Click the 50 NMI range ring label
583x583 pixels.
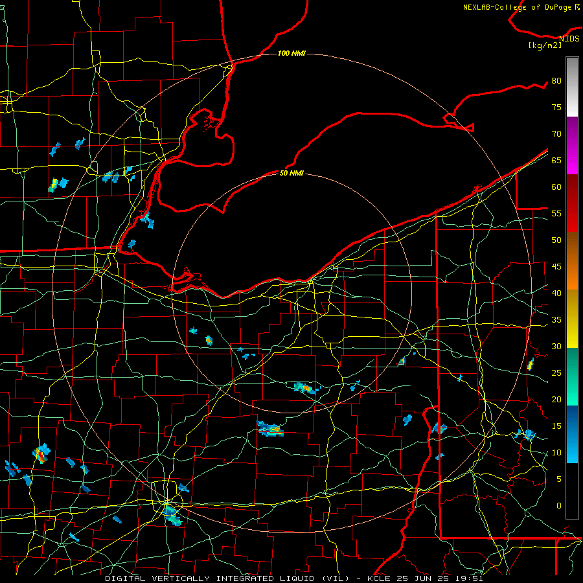[291, 173]
